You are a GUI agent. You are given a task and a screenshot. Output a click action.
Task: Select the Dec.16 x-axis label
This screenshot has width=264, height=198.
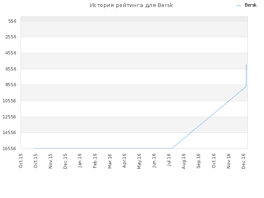click(243, 161)
